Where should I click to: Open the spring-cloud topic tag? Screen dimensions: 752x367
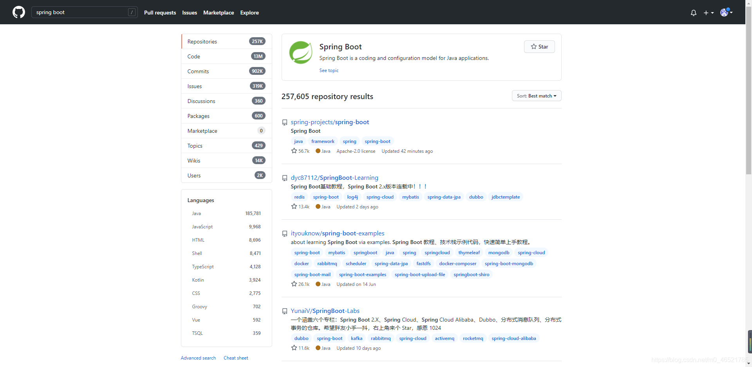click(380, 197)
